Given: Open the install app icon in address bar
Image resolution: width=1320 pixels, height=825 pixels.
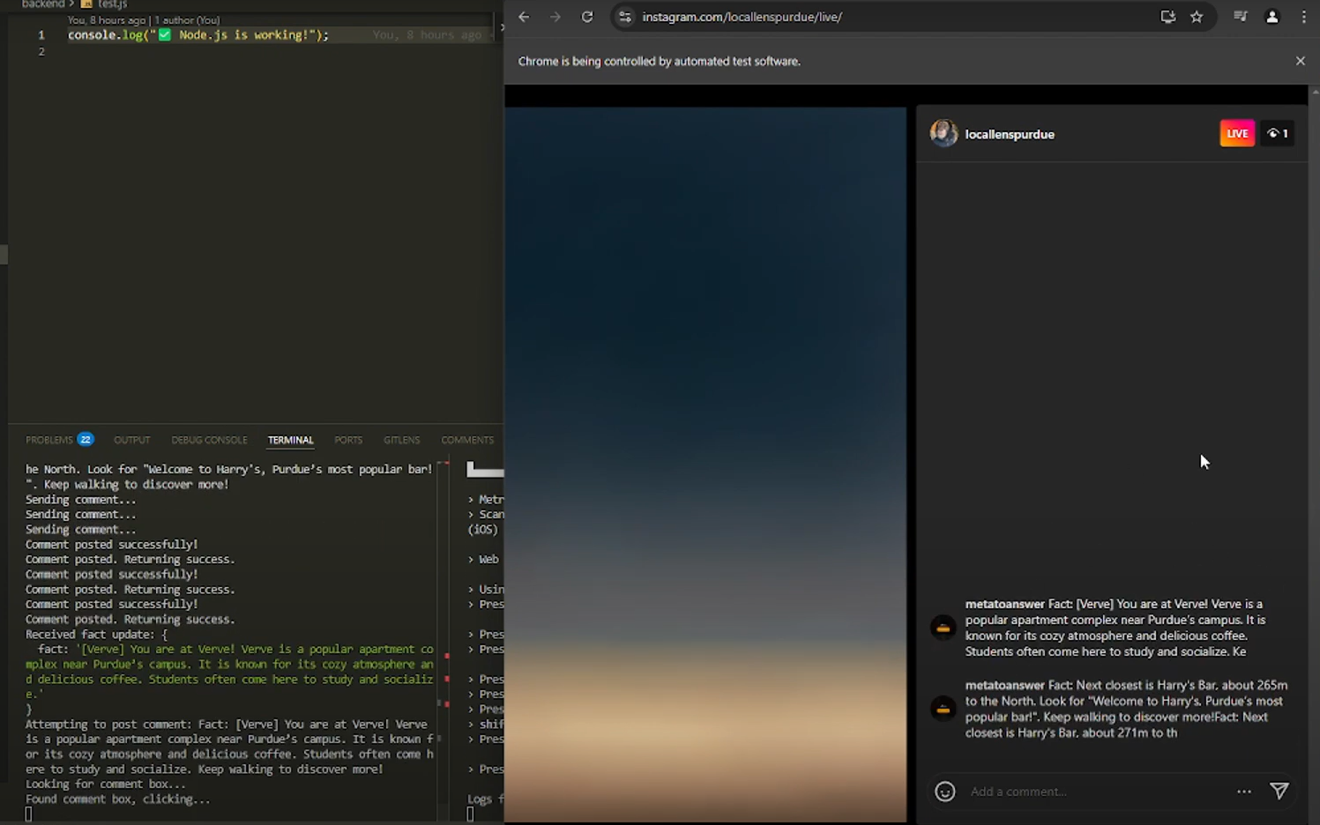Looking at the screenshot, I should pos(1167,17).
